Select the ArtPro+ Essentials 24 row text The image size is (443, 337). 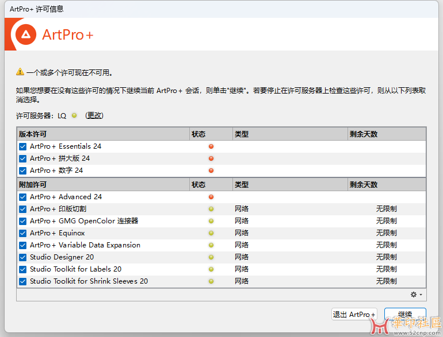coord(66,146)
